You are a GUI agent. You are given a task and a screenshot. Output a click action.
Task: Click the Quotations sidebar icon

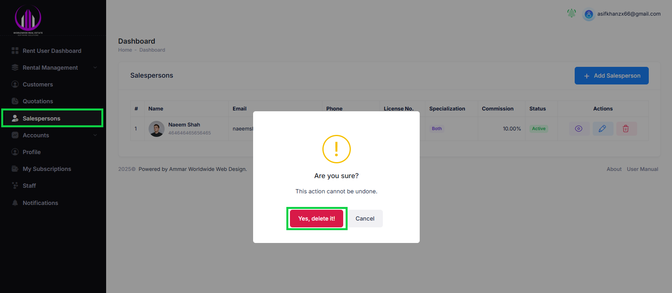click(15, 101)
